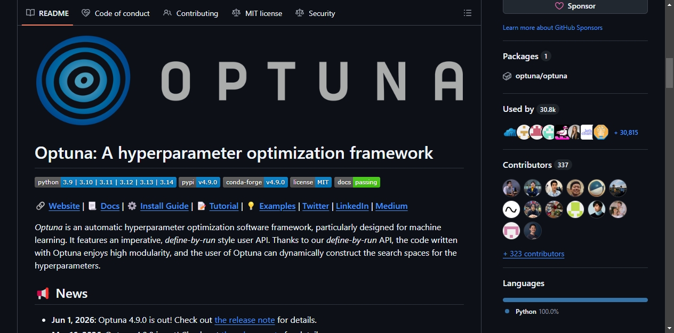This screenshot has height=333, width=674.
Task: Open the Docs link
Action: (110, 206)
